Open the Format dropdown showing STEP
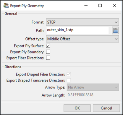The image size is (123, 115). click(x=82, y=22)
